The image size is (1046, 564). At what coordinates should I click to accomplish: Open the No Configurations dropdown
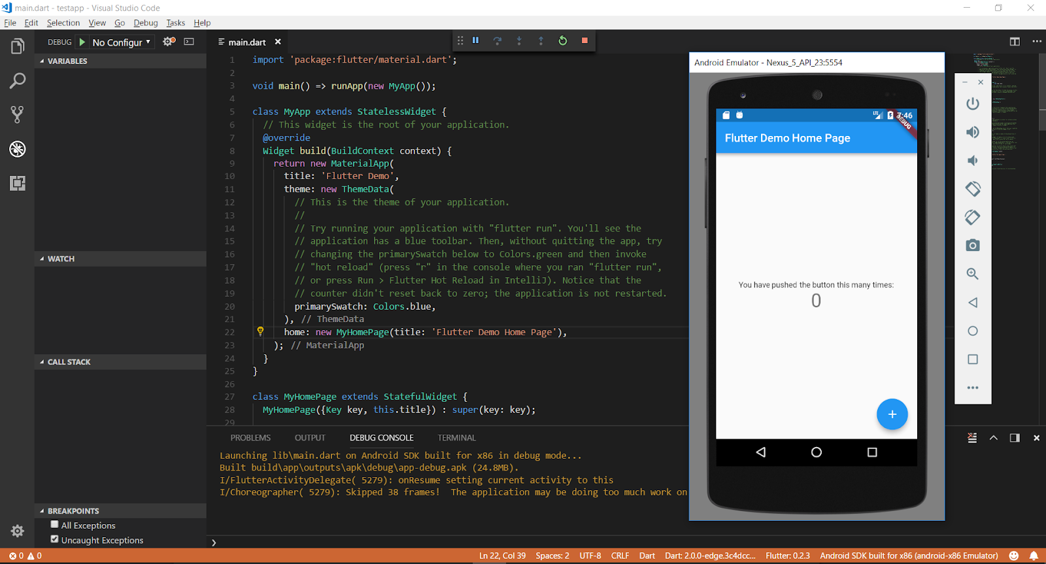[x=122, y=42]
